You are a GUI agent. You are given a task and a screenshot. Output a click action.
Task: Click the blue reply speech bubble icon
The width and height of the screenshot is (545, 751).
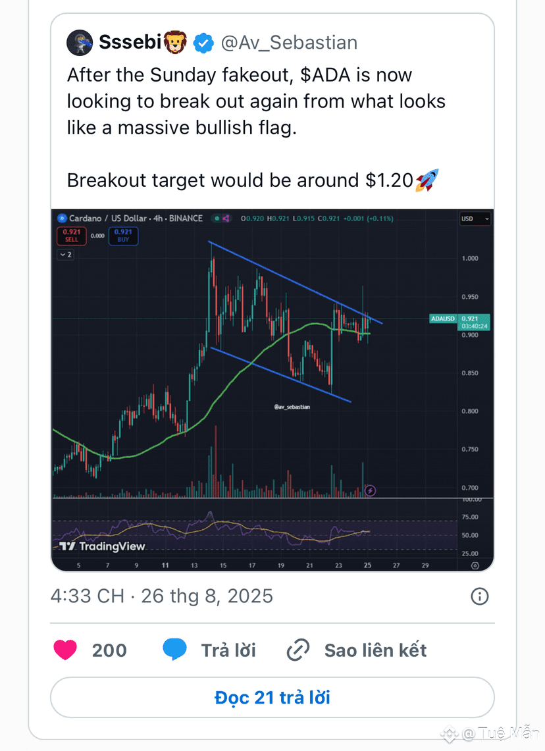pyautogui.click(x=174, y=650)
